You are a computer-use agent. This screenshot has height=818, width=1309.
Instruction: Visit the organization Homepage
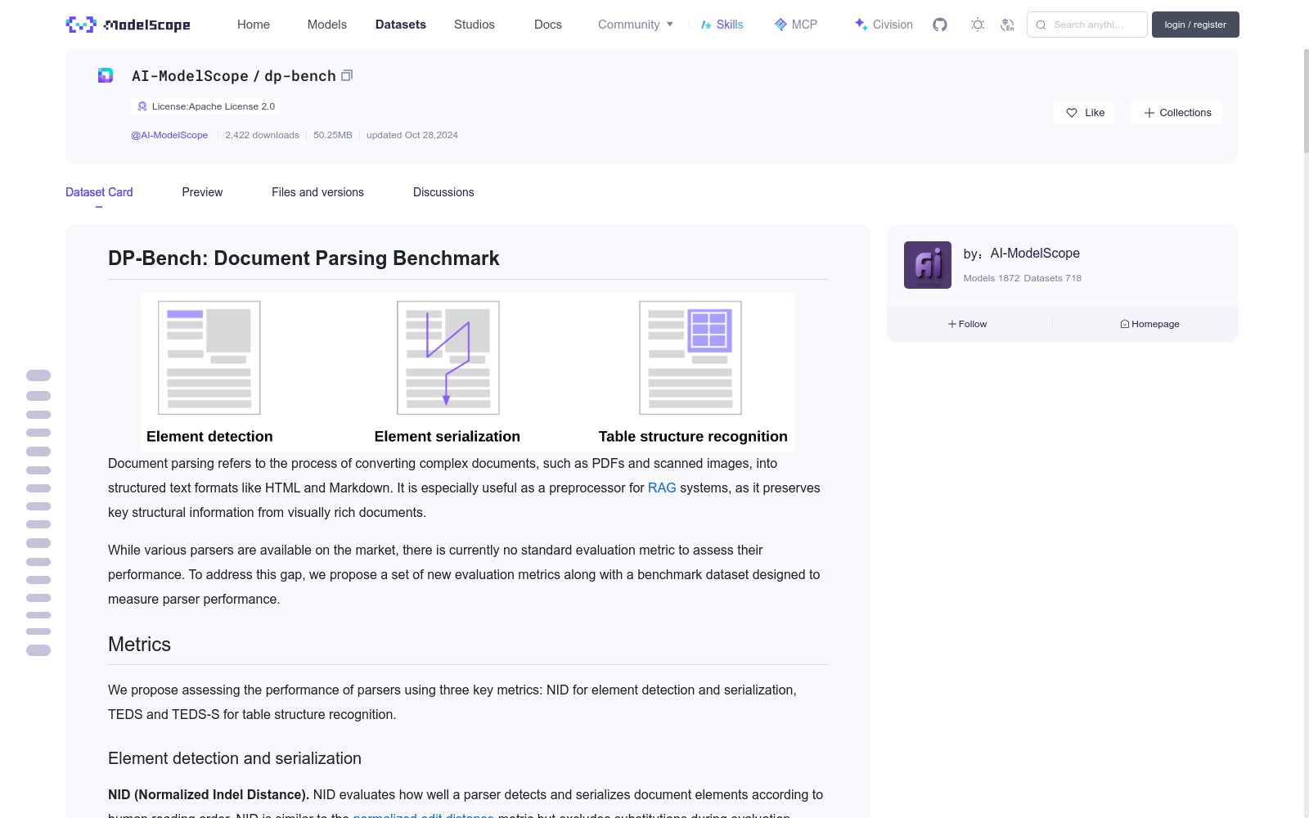click(1150, 324)
